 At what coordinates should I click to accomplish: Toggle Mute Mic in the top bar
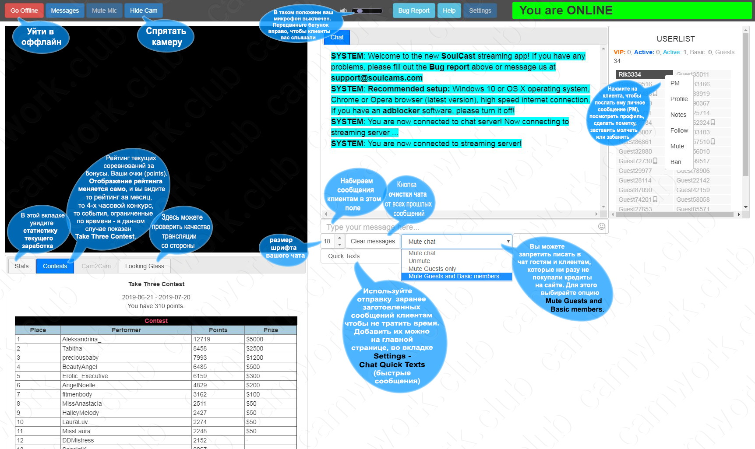tap(104, 11)
